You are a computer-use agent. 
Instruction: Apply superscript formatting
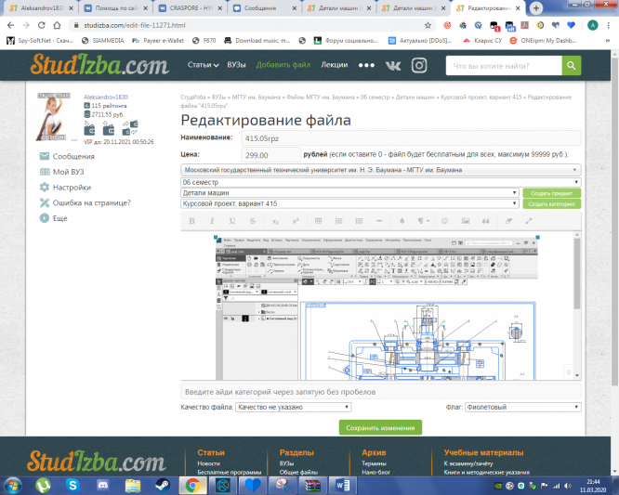pyautogui.click(x=296, y=221)
